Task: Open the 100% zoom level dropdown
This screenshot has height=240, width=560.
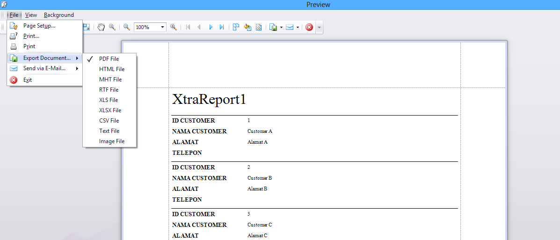Action: click(x=163, y=27)
